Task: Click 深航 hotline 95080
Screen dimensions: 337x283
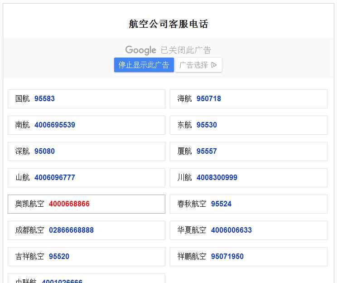Action: click(44, 151)
